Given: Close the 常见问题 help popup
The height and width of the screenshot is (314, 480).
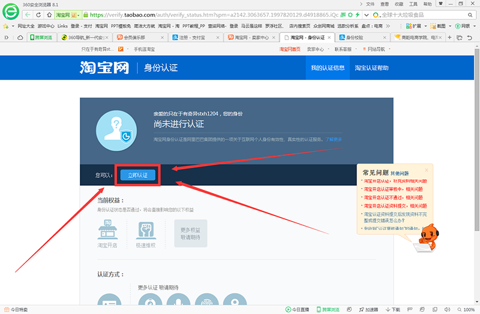Looking at the screenshot, I should pyautogui.click(x=427, y=170).
